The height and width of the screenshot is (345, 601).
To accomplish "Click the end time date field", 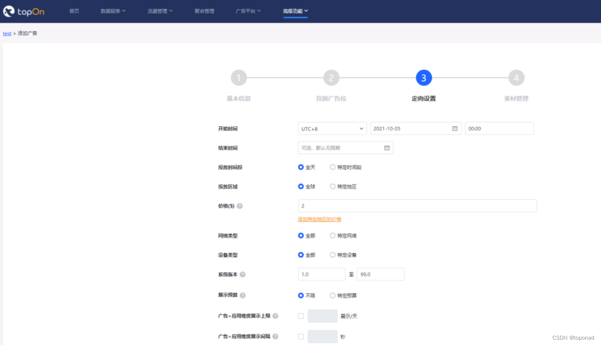I will (x=345, y=148).
